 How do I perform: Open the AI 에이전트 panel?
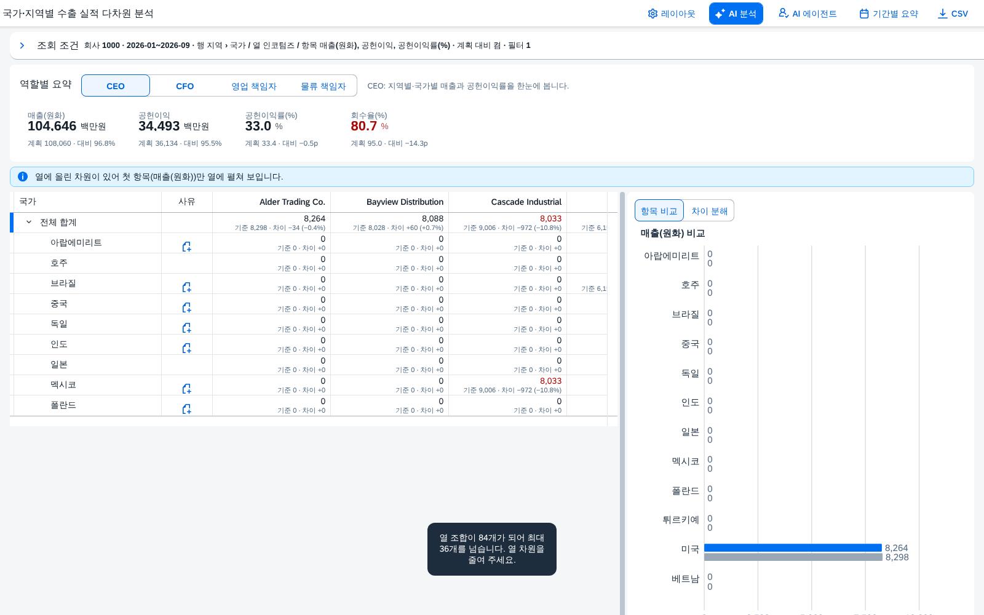click(x=807, y=14)
